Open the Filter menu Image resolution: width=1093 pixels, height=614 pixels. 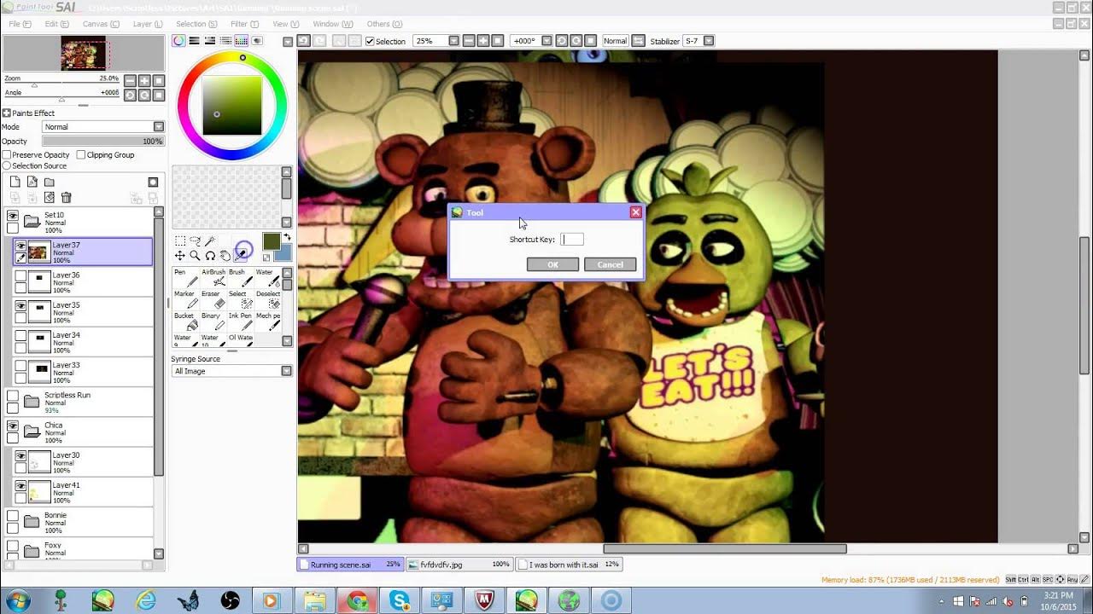point(245,24)
